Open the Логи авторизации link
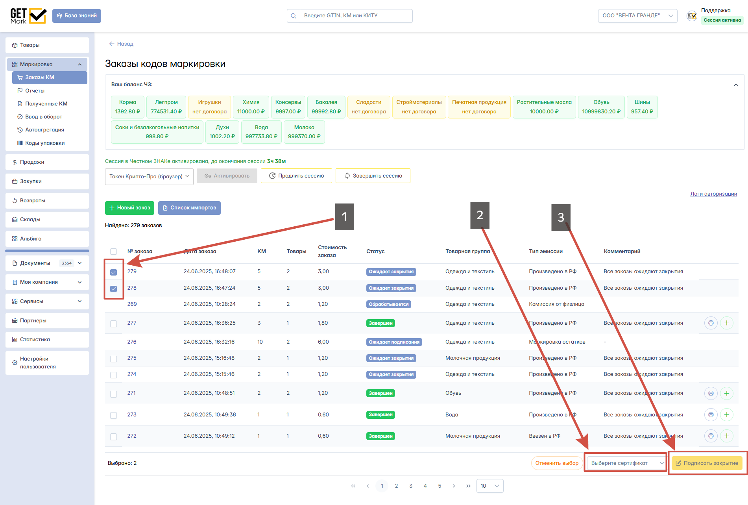Screen dimensions: 748x505 pos(713,194)
